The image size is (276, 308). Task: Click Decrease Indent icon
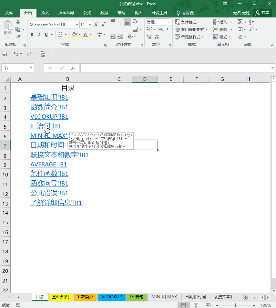113,37
